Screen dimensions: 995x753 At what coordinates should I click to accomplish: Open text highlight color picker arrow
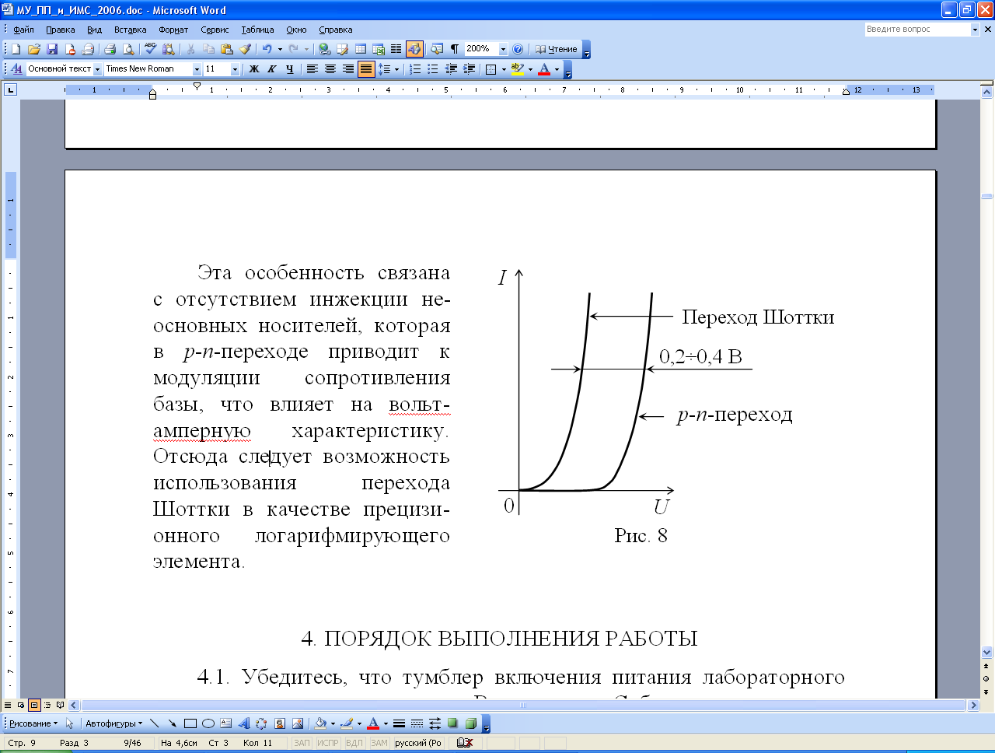(530, 69)
